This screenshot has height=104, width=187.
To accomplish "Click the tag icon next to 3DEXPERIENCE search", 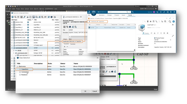I will click(x=133, y=12).
